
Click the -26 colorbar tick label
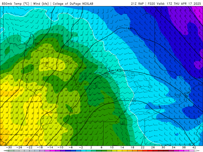pyautogui.click(x=19, y=147)
